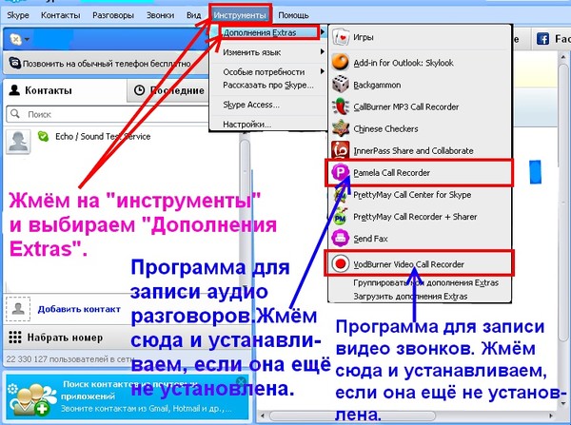This screenshot has height=425, width=571.
Task: Click the Поиск contact search field
Action: click(108, 114)
